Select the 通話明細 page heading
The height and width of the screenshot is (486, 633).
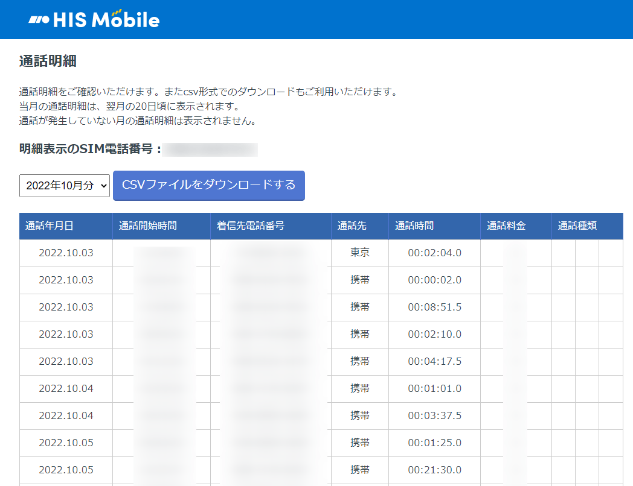point(48,62)
